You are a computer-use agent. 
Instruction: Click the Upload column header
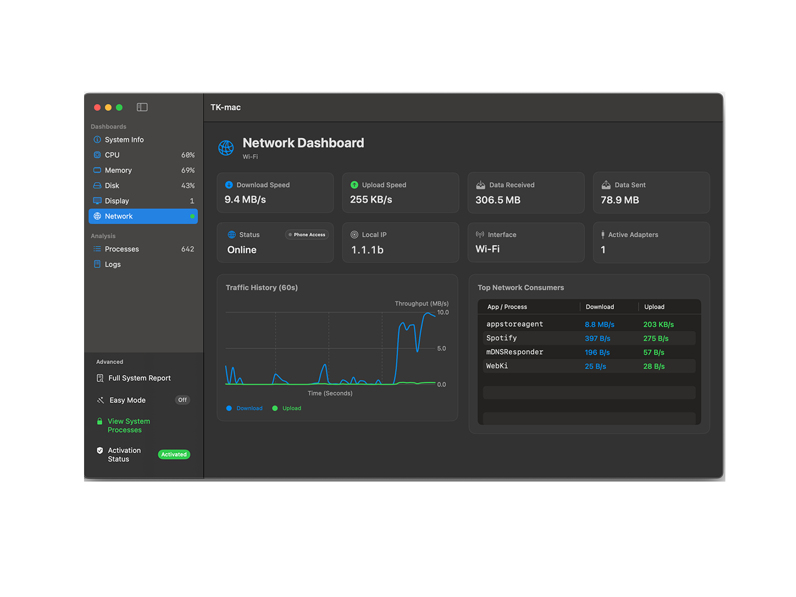(654, 307)
